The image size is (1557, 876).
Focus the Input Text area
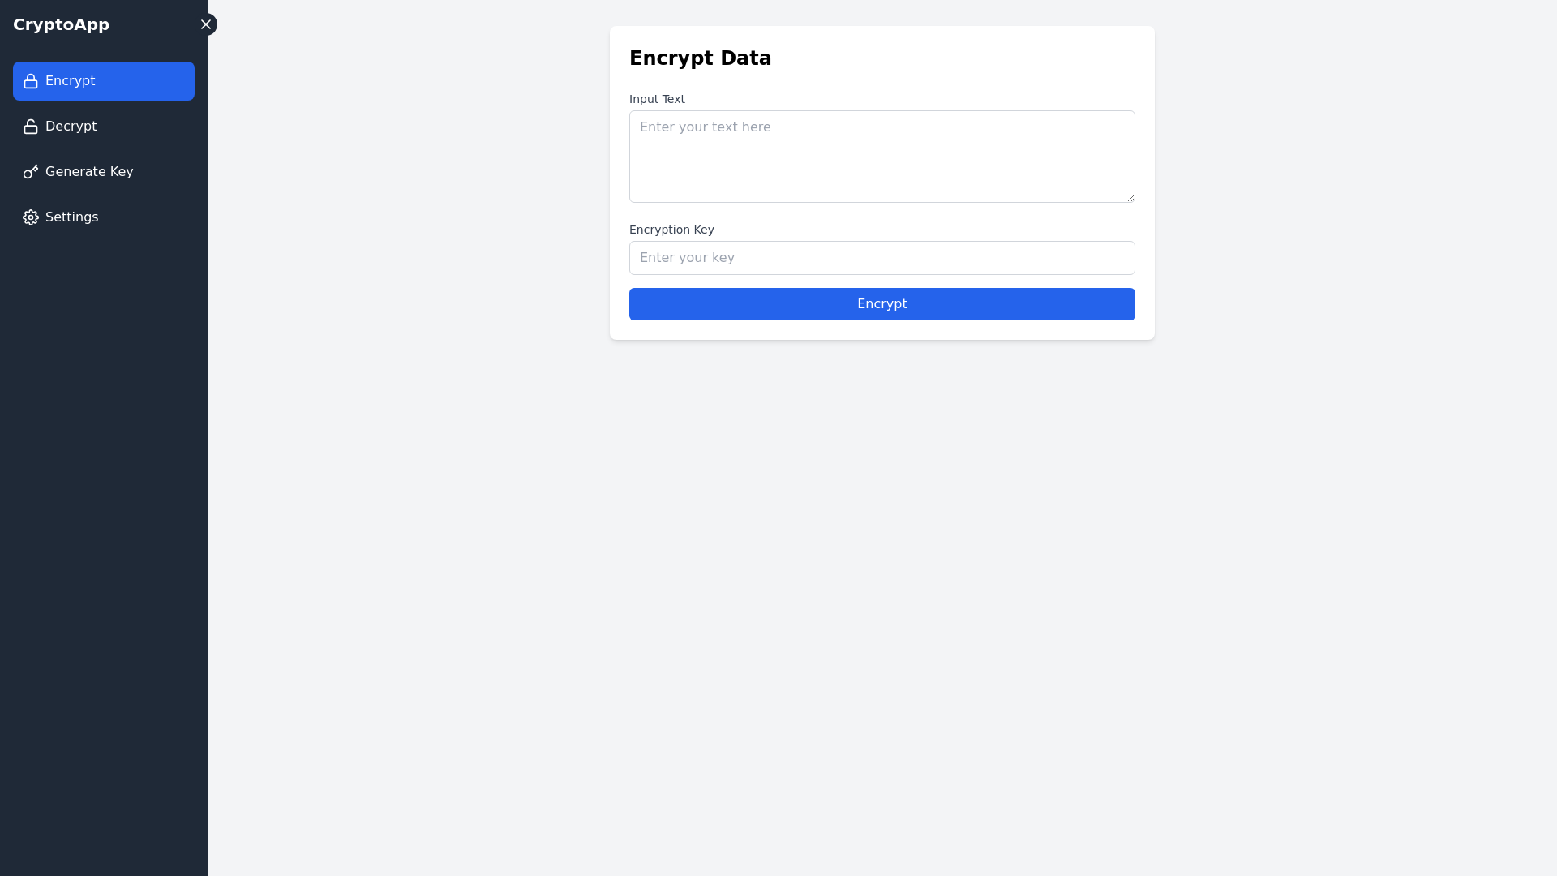coord(881,156)
